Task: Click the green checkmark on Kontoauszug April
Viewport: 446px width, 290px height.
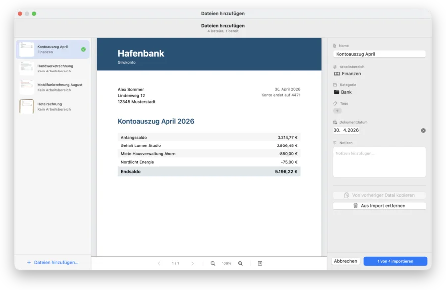Action: click(83, 49)
